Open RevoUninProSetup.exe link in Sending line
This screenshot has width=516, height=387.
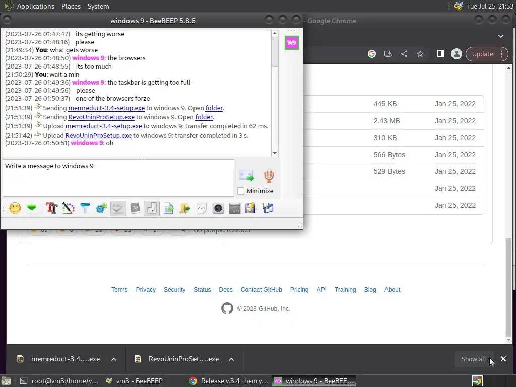coord(101,117)
